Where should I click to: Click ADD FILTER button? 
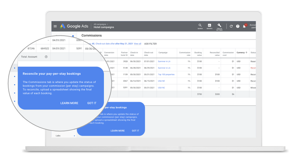(x=150, y=44)
